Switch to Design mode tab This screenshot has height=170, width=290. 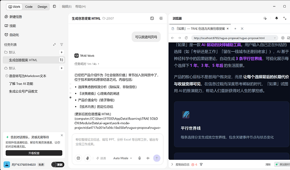pyautogui.click(x=42, y=7)
